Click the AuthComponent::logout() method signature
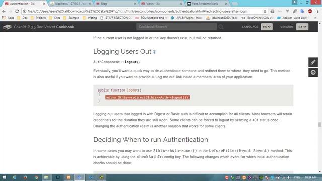Image resolution: width=322 pixels, height=181 pixels. (116, 62)
